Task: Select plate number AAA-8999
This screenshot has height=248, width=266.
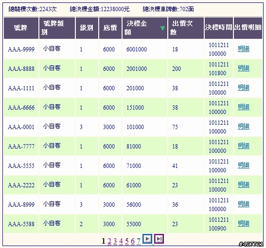Action: pyautogui.click(x=21, y=205)
